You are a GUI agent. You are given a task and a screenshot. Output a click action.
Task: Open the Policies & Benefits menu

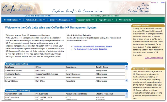tap(35, 20)
